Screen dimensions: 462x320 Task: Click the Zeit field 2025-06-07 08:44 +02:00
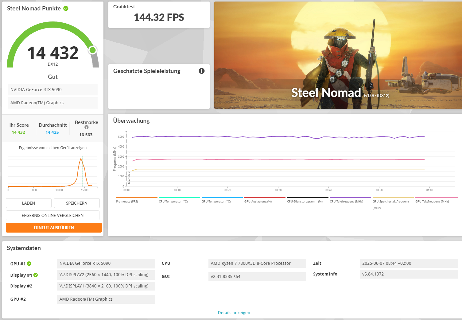[409, 264]
